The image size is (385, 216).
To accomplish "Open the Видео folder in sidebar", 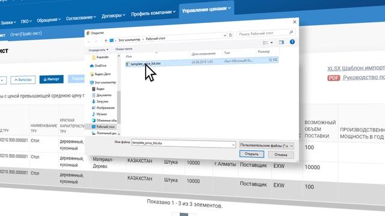I will (x=98, y=89).
